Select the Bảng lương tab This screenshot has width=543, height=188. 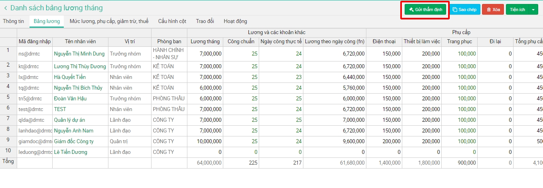[47, 21]
